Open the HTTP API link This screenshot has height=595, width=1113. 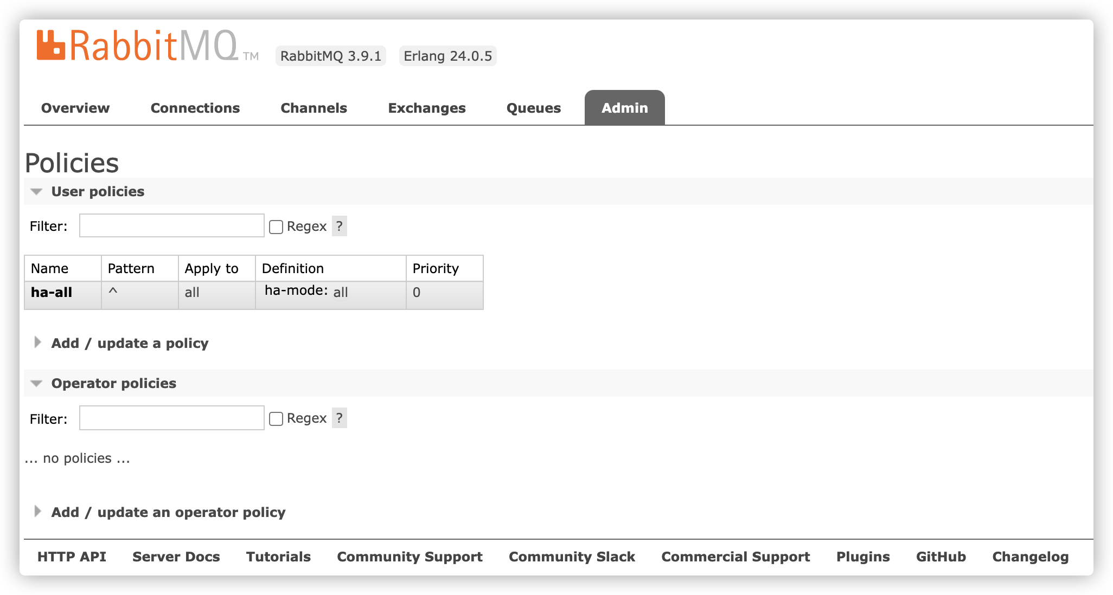point(72,557)
